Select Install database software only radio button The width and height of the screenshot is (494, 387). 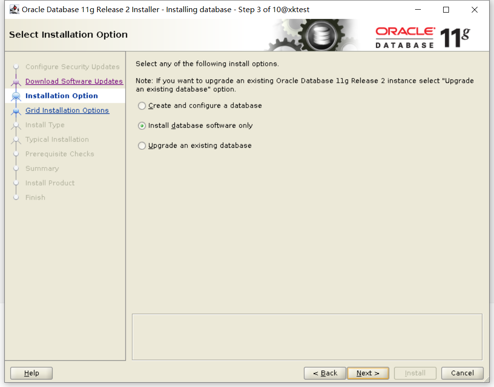(142, 126)
